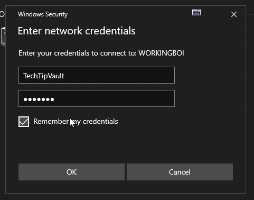
Task: Click the word 'credentials' beside the checkbox
Action: 100,122
